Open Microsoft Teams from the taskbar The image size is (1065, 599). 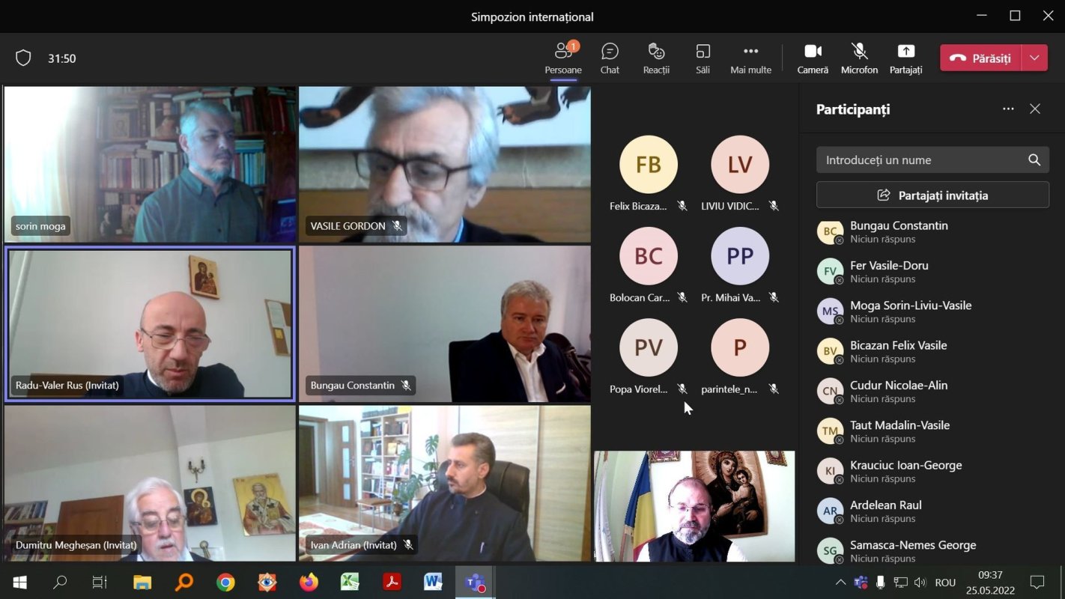pyautogui.click(x=475, y=583)
